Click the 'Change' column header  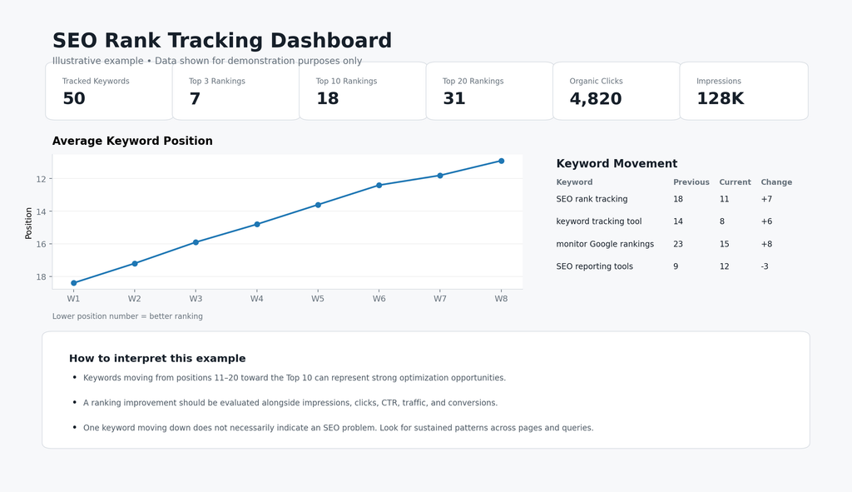pos(776,182)
